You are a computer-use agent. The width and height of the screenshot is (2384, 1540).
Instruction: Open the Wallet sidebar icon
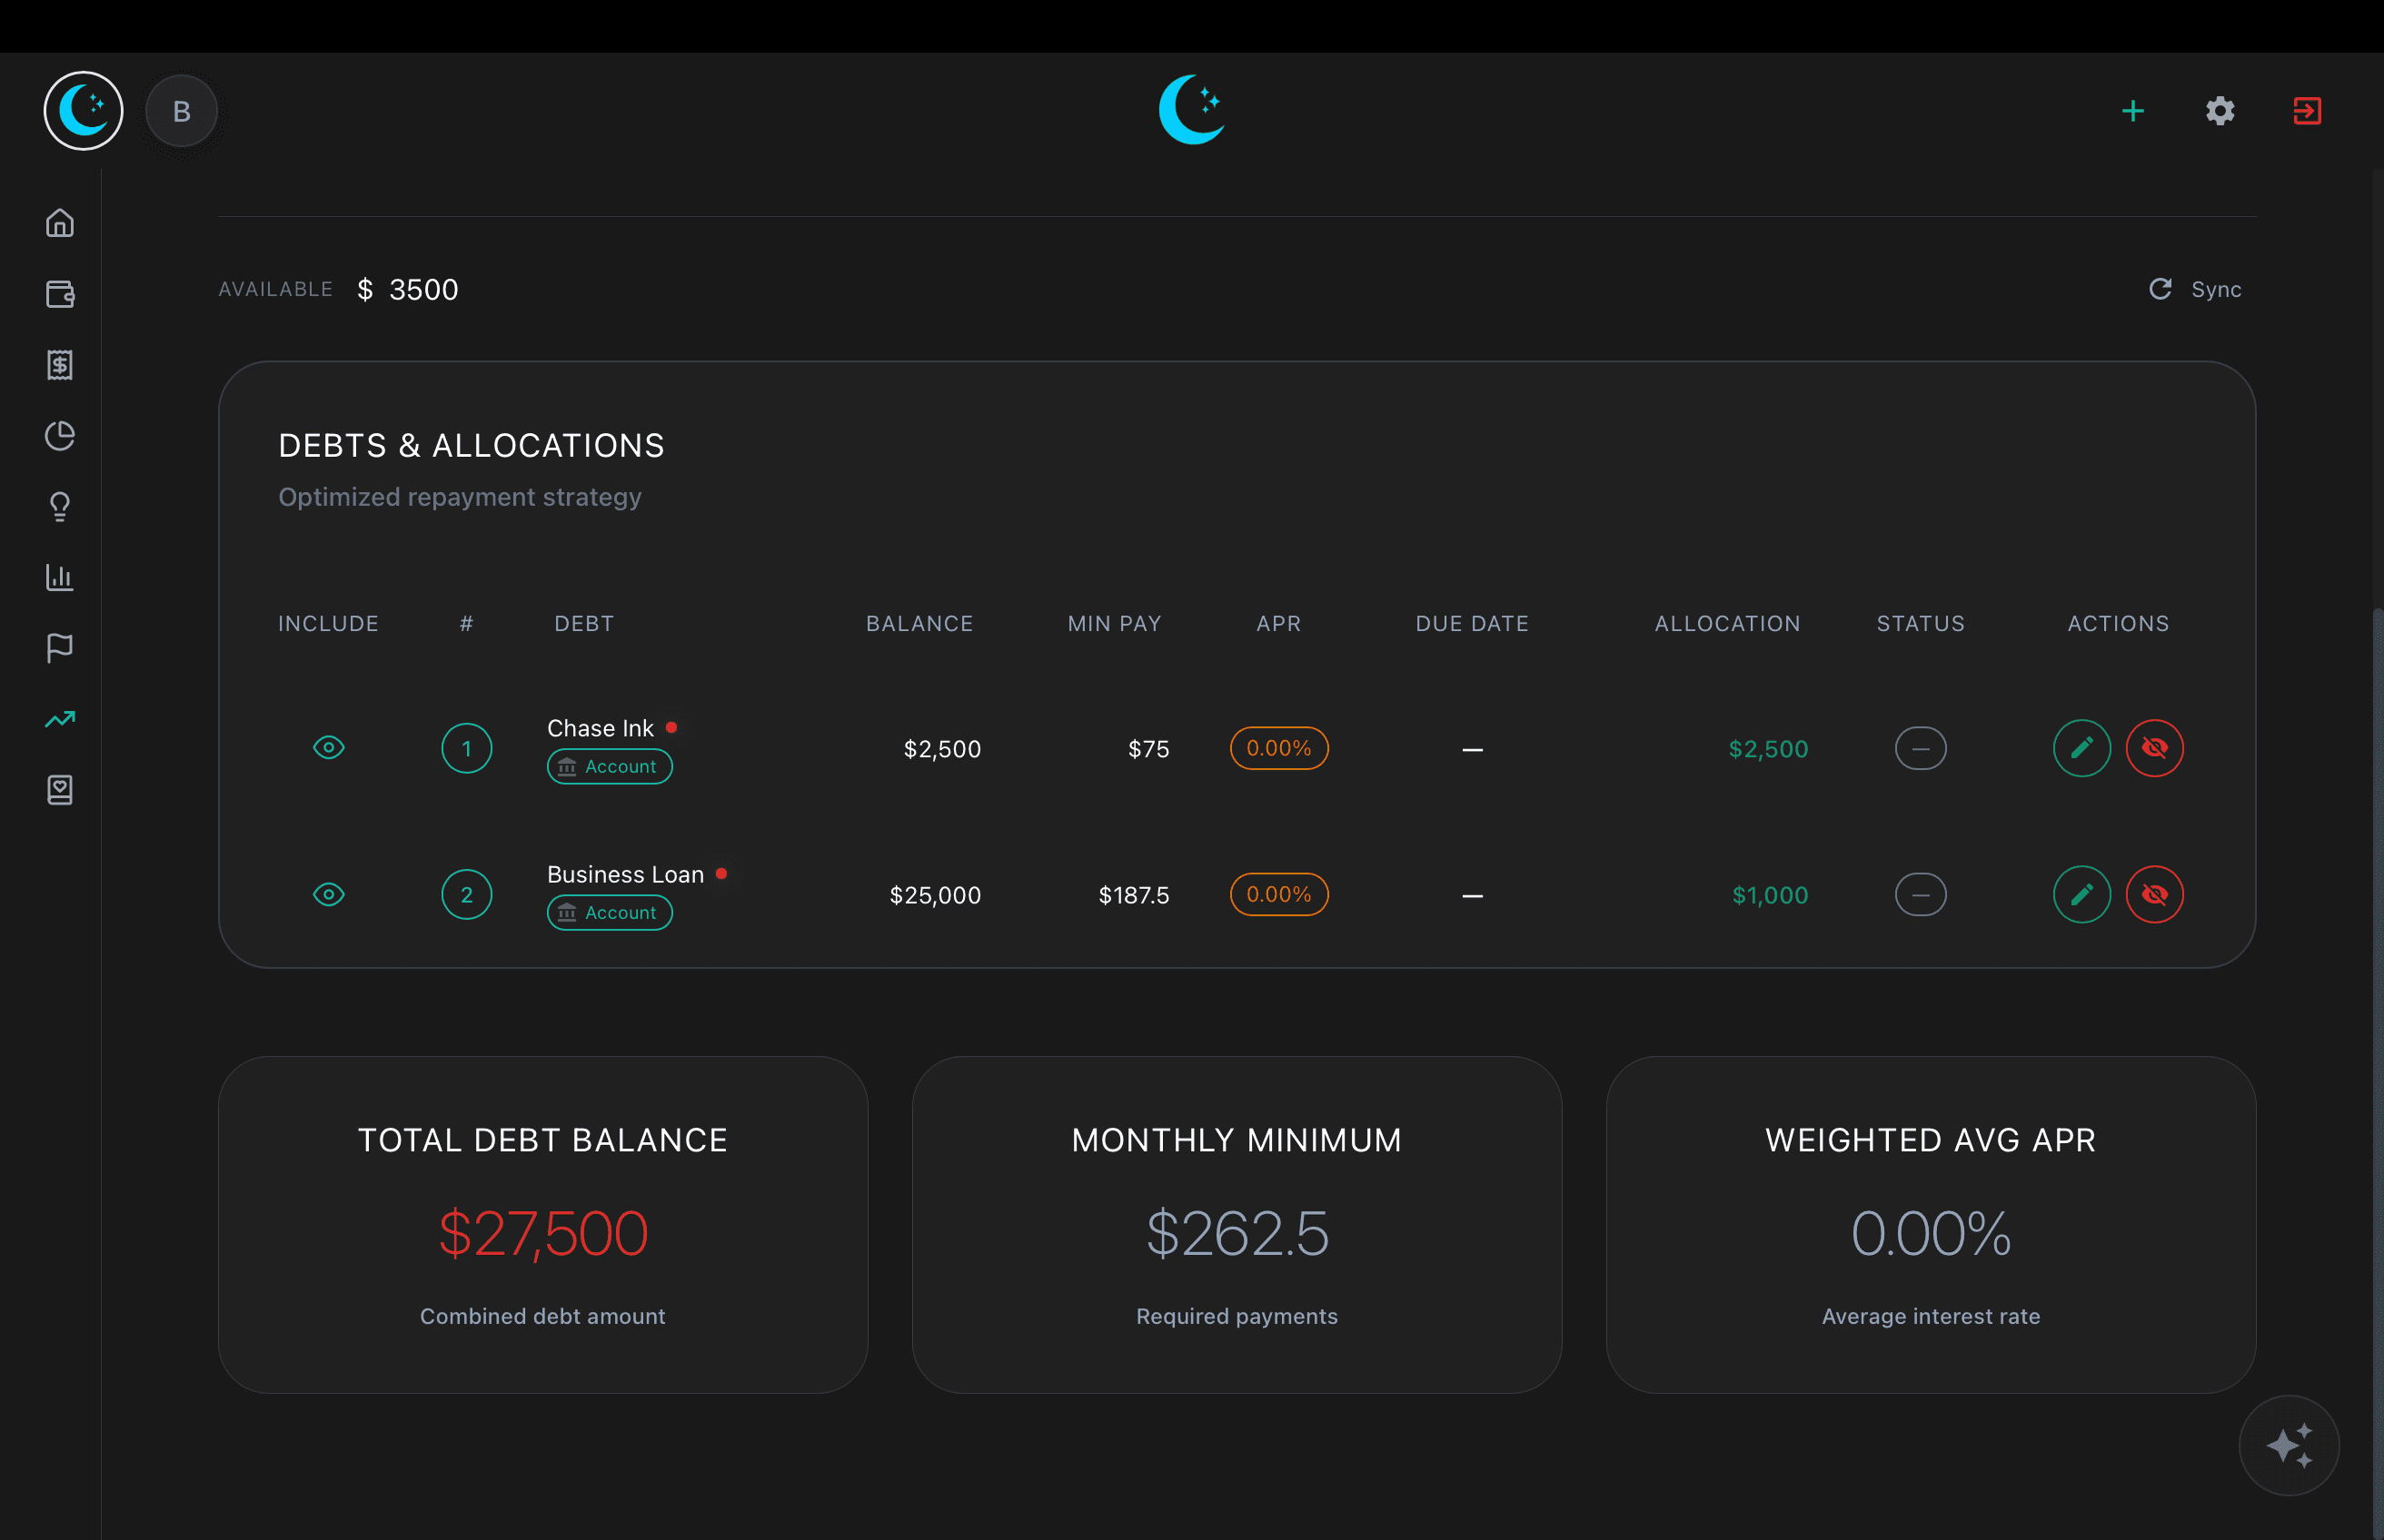(x=60, y=294)
